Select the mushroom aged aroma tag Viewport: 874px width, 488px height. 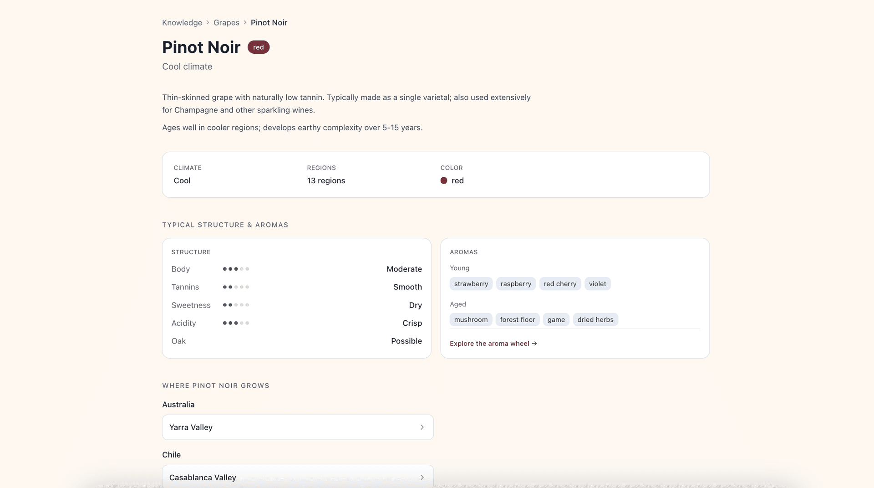471,320
